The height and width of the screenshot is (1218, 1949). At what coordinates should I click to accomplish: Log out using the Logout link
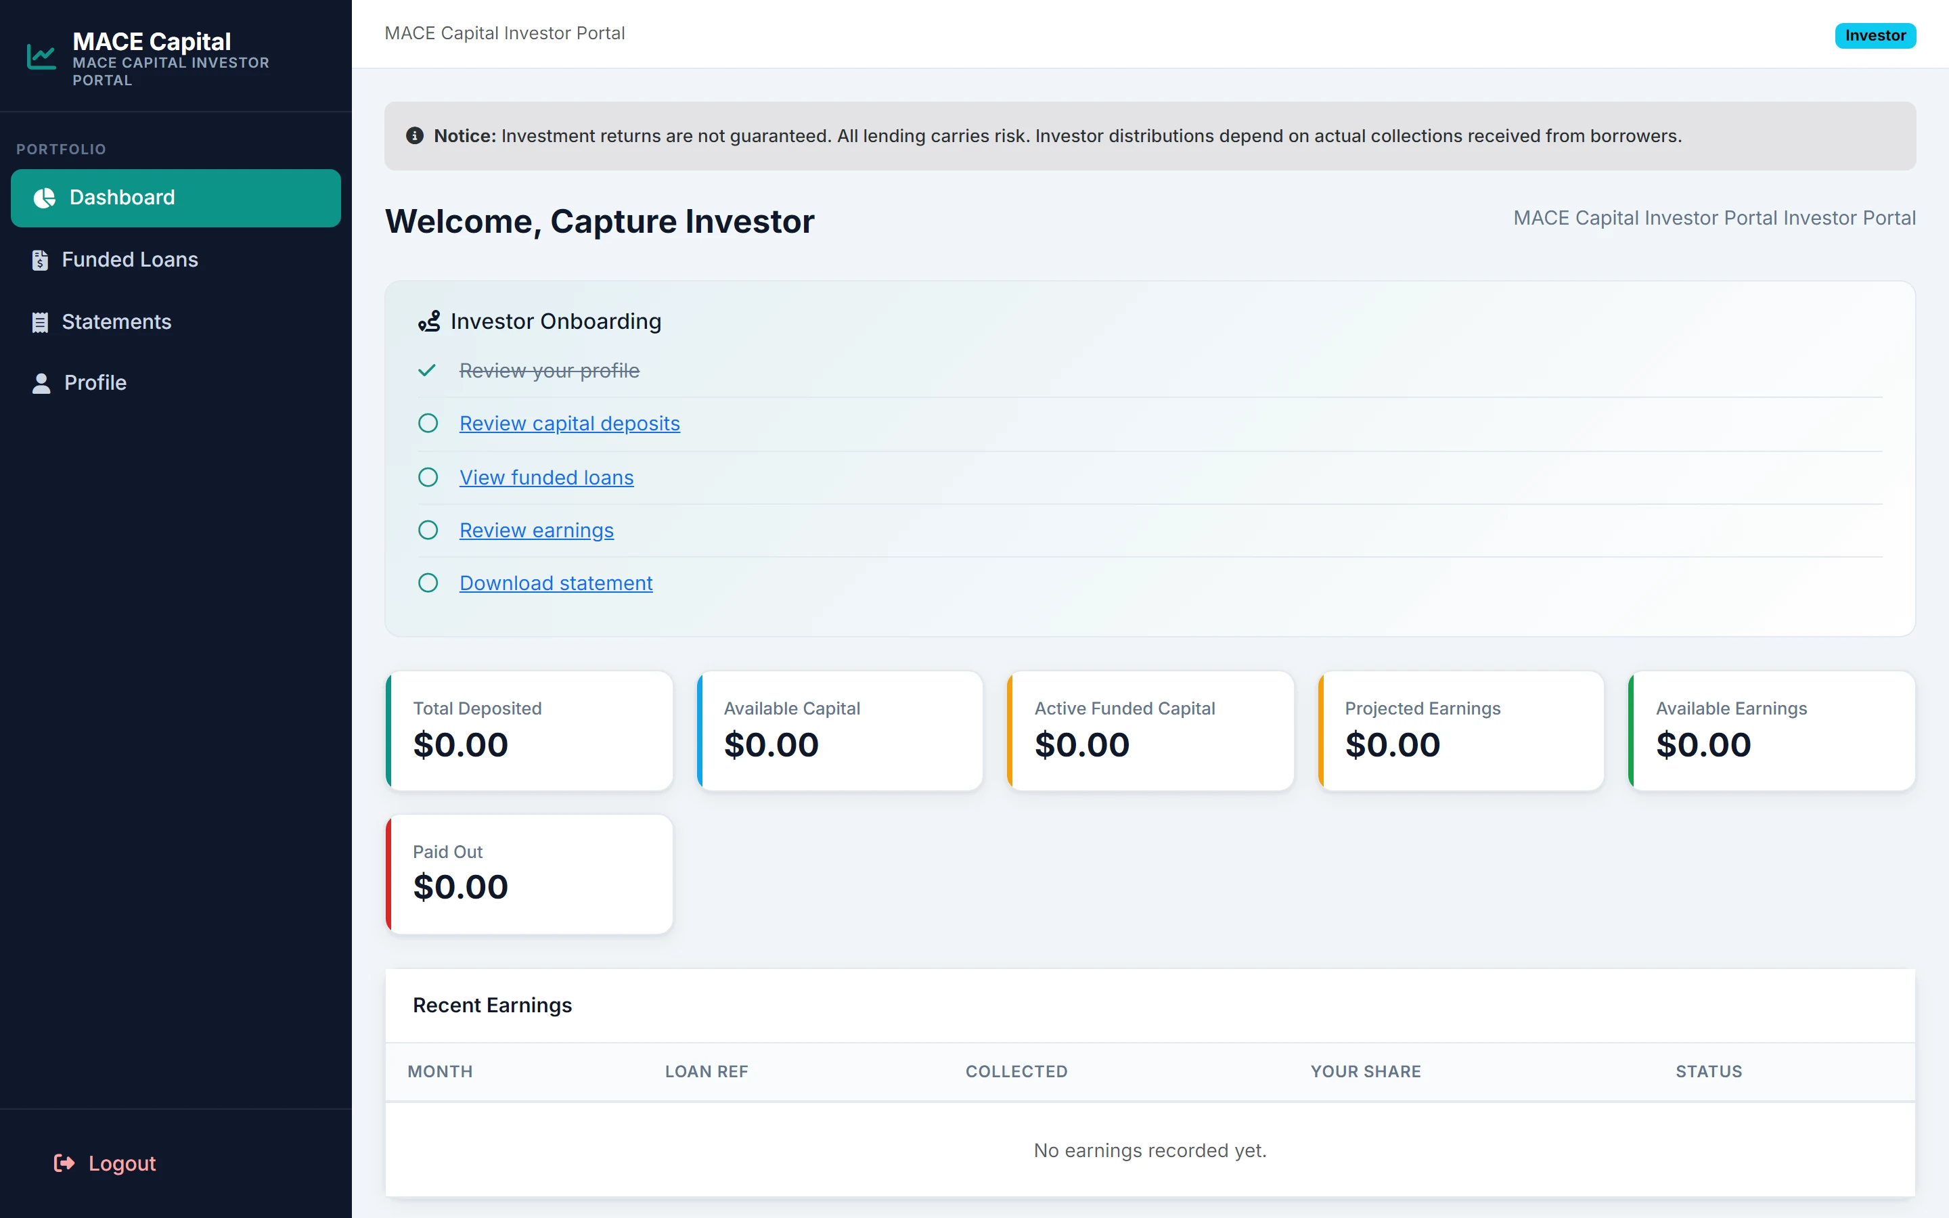point(105,1163)
